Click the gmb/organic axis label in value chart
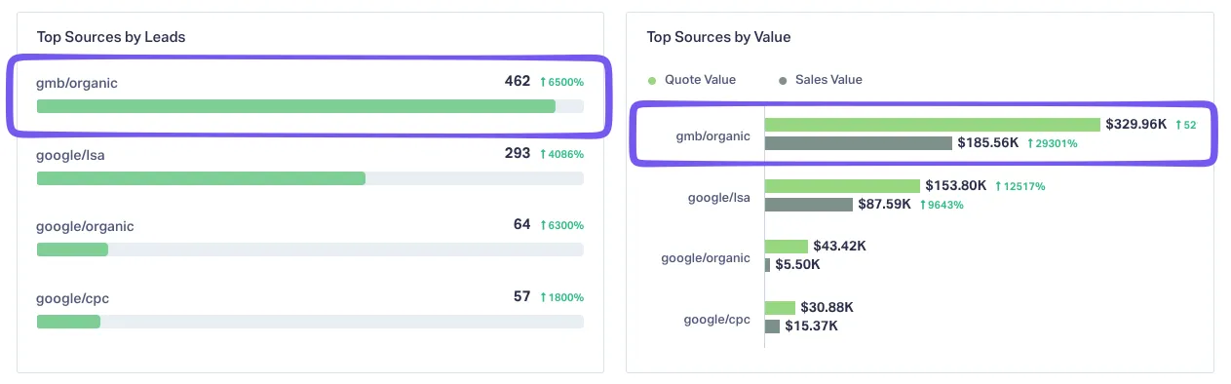The image size is (1231, 384). pos(712,135)
